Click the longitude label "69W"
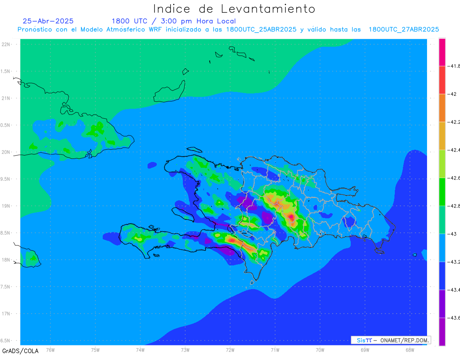Screen dimensions: 460x355 [365, 350]
